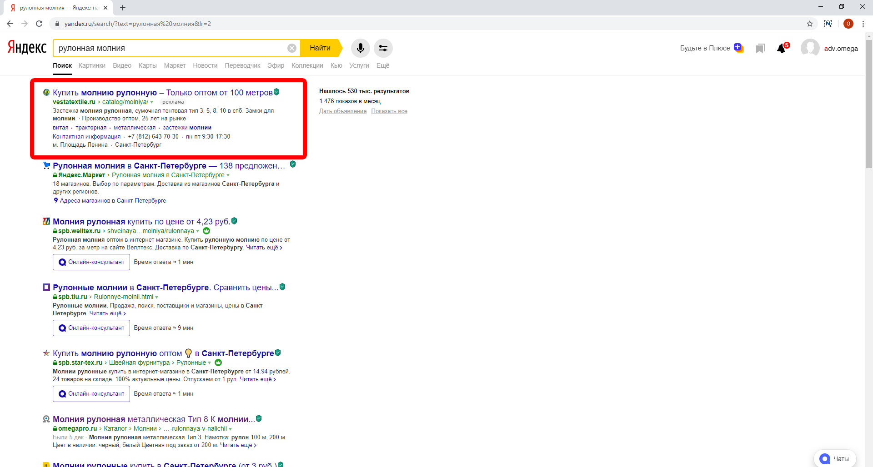Click 'Дать объявление' link

[x=343, y=111]
